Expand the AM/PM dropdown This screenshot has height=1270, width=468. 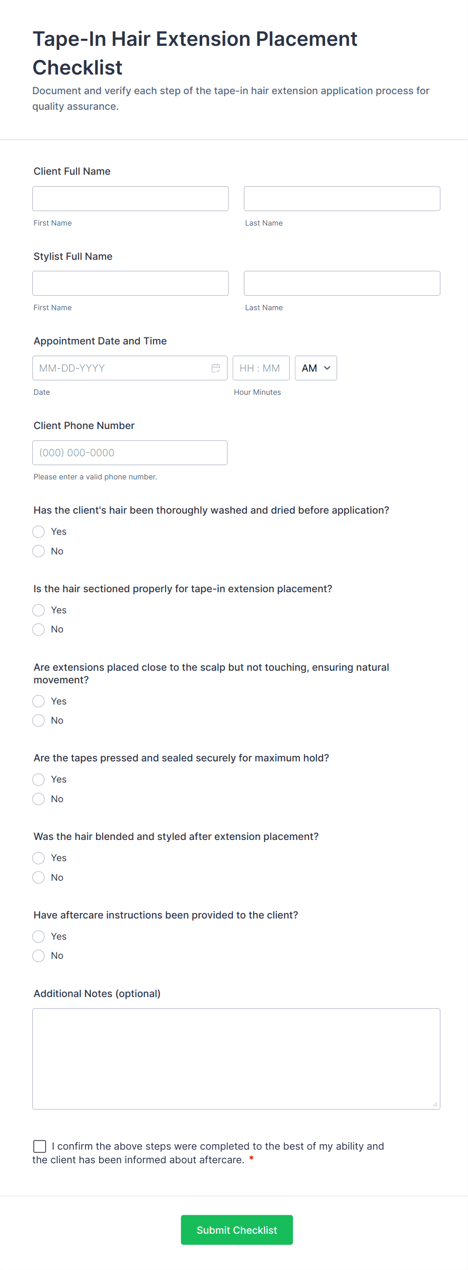pyautogui.click(x=316, y=368)
